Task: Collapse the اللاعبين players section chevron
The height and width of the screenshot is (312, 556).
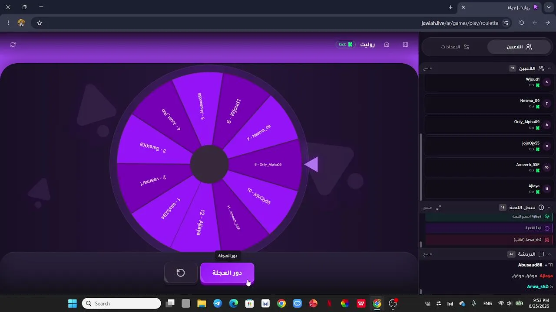Action: 549,68
